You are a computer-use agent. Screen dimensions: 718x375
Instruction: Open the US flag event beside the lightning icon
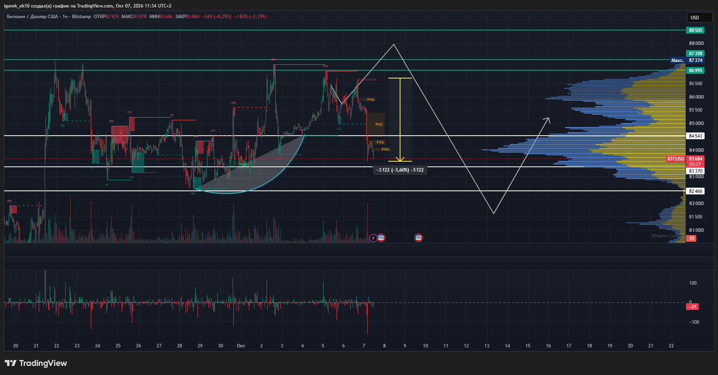[x=381, y=238]
